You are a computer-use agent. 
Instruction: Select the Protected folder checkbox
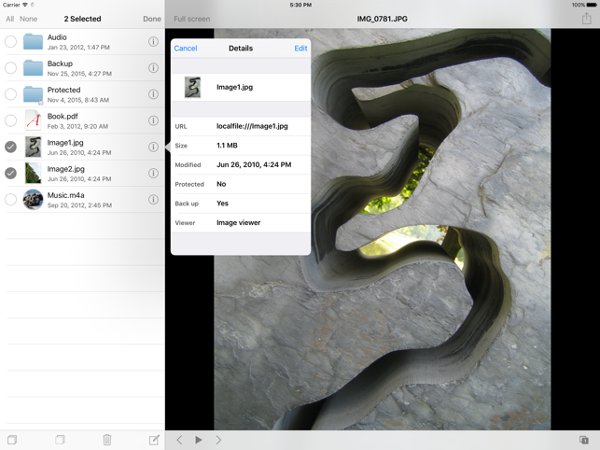pos(10,94)
